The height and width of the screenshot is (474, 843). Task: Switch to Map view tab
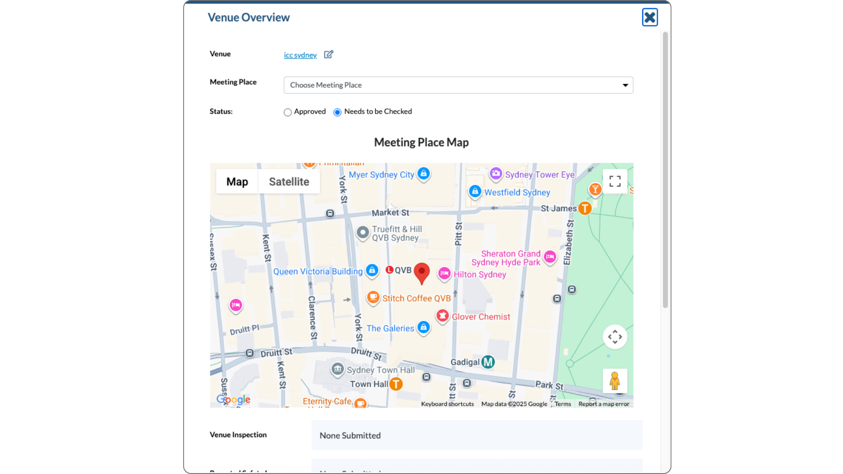(x=237, y=182)
